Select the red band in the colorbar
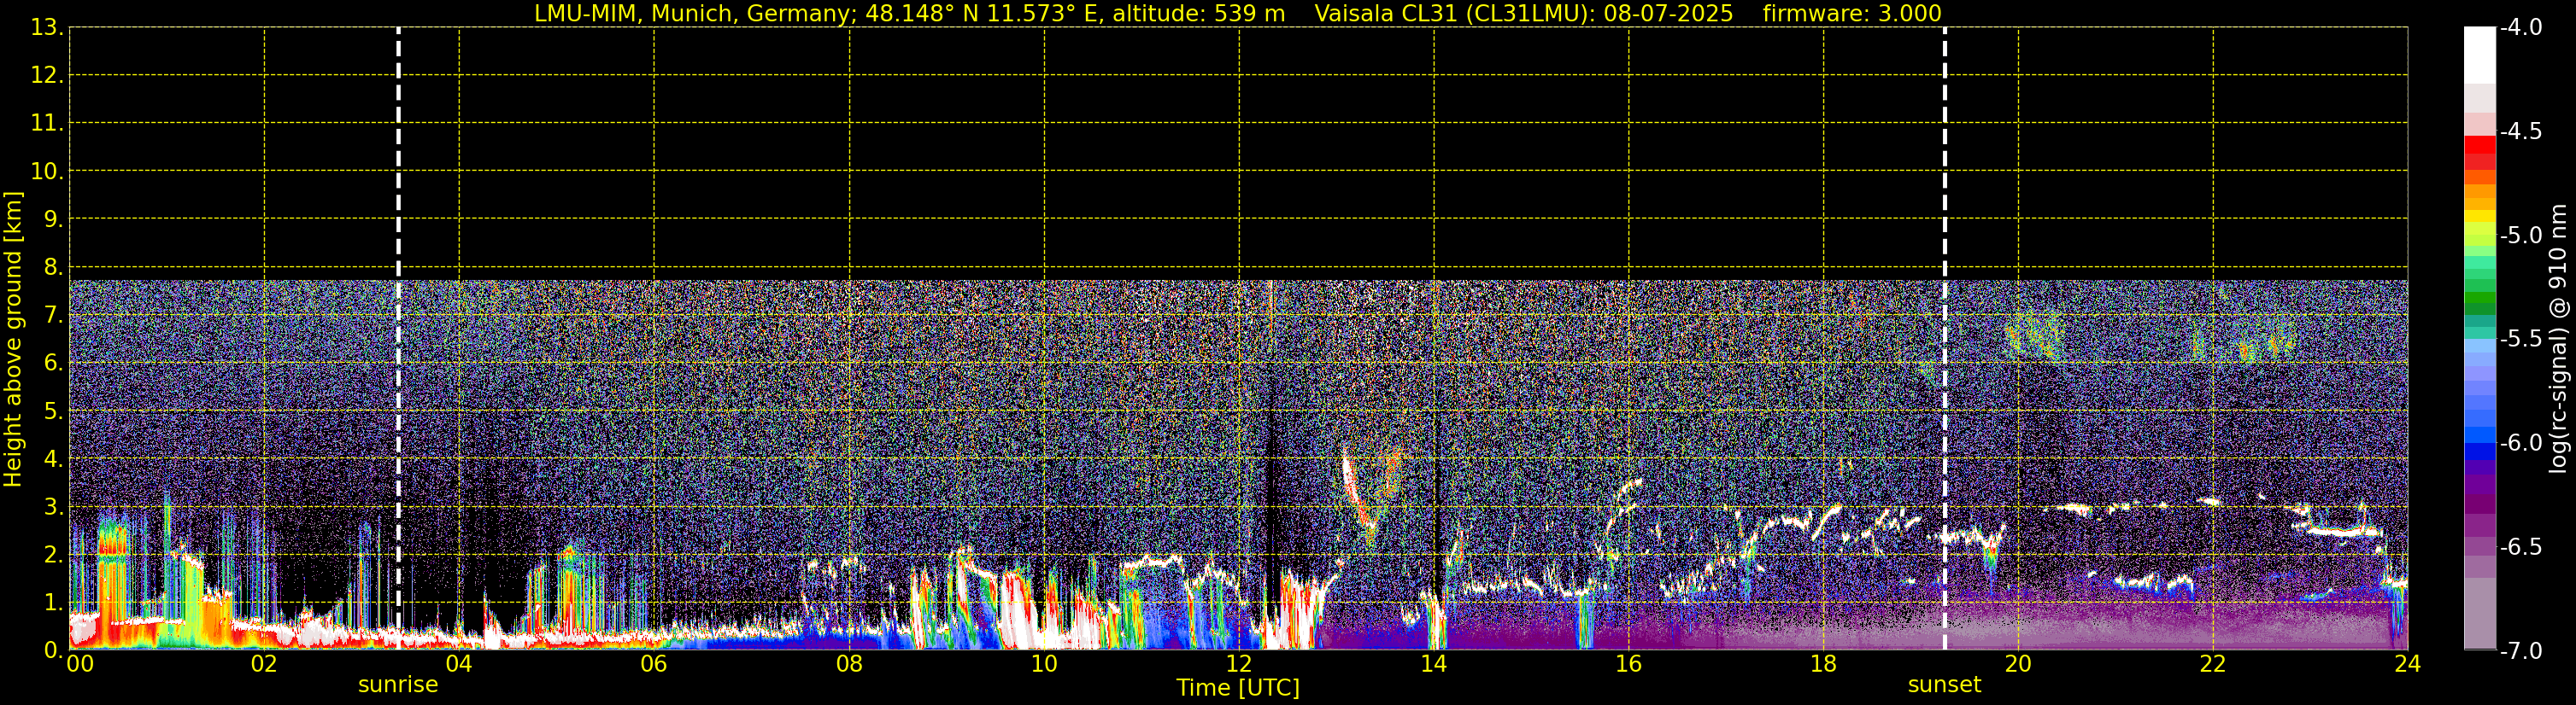 2479,147
